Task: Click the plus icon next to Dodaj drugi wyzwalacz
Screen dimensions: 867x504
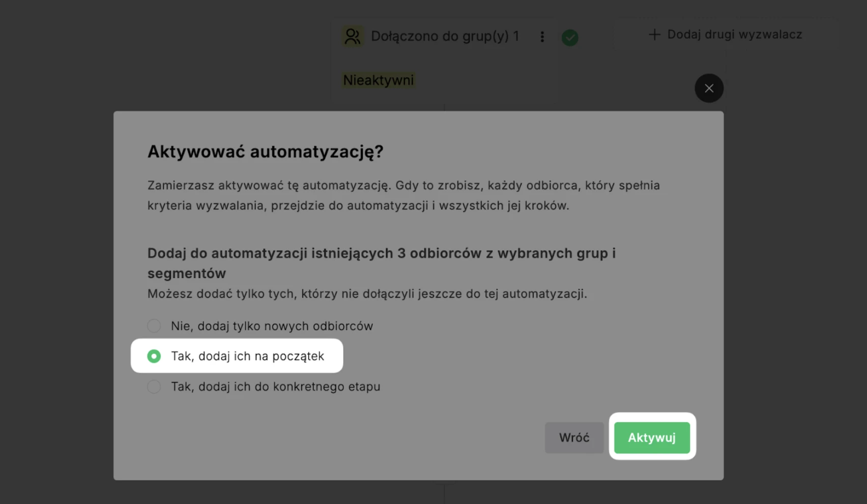Action: [x=653, y=34]
